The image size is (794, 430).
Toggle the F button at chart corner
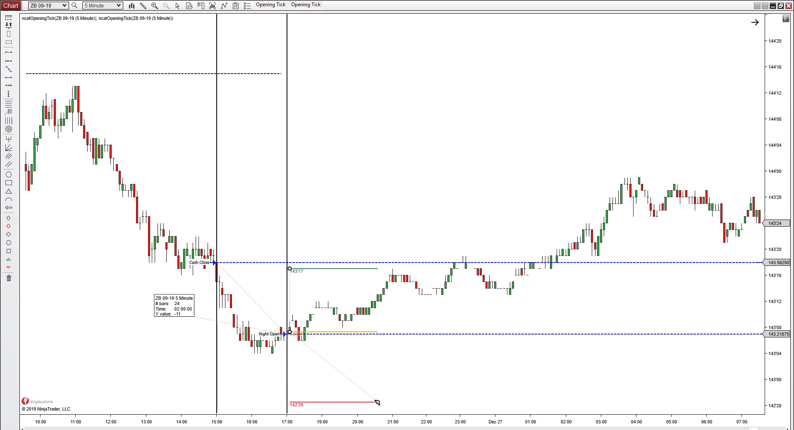786,19
